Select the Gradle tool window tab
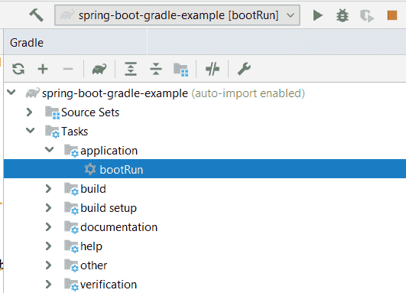Image resolution: width=406 pixels, height=293 pixels. [x=27, y=43]
